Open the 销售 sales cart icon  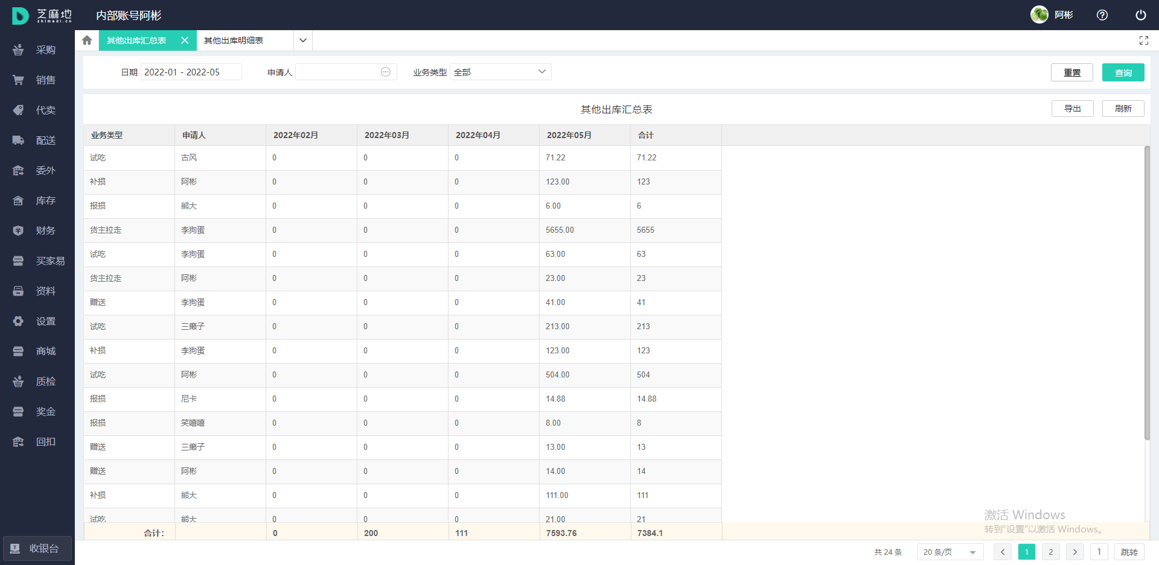(18, 80)
